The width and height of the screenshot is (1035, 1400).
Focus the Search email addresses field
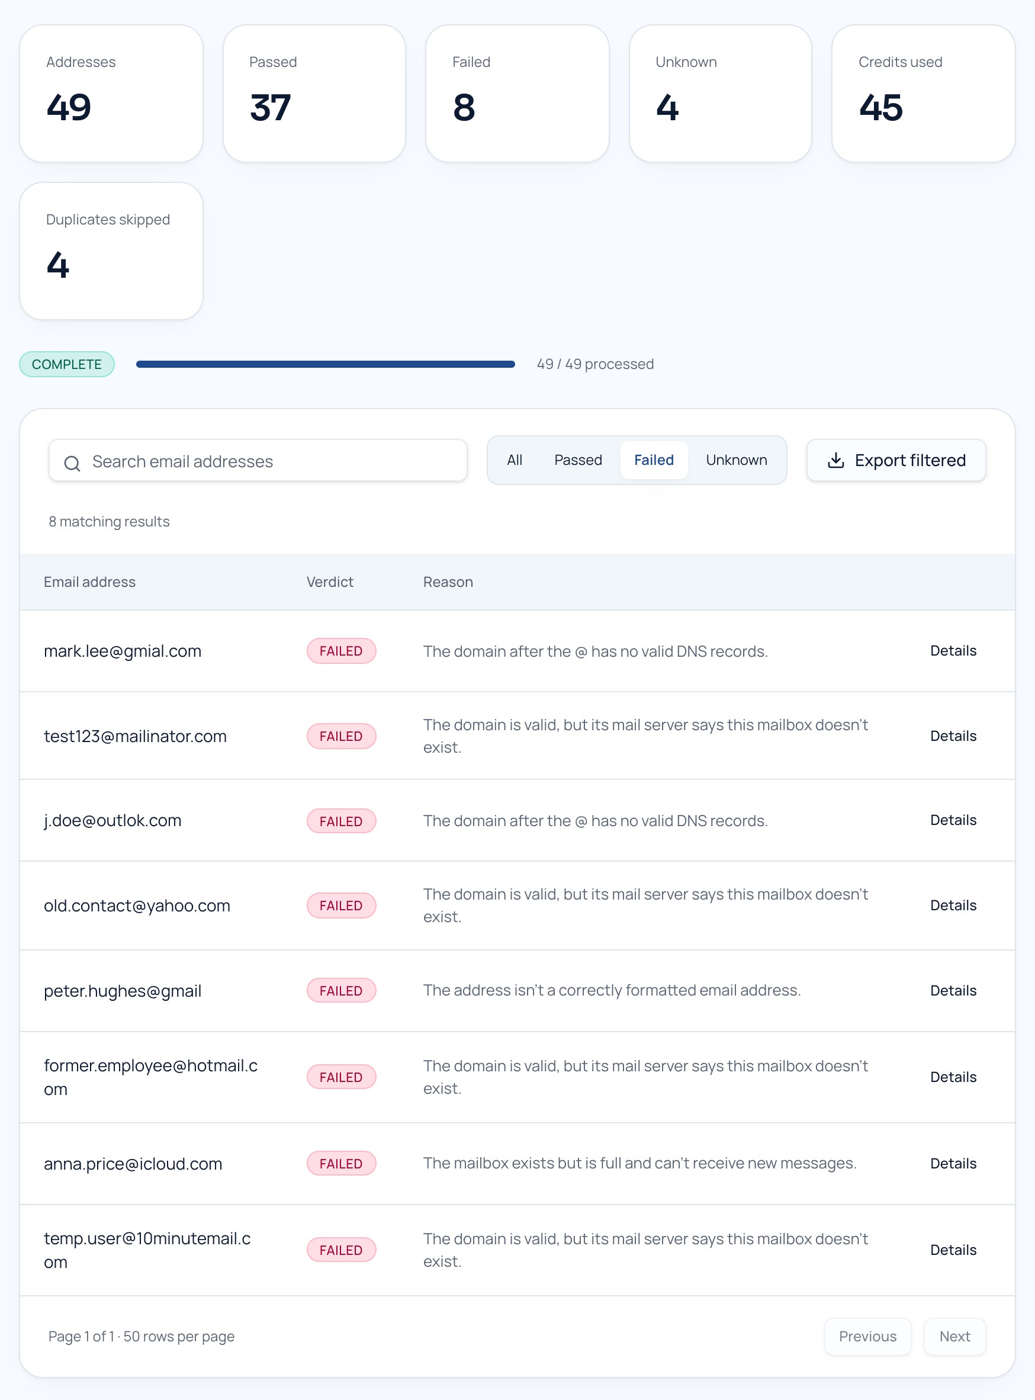pos(258,461)
